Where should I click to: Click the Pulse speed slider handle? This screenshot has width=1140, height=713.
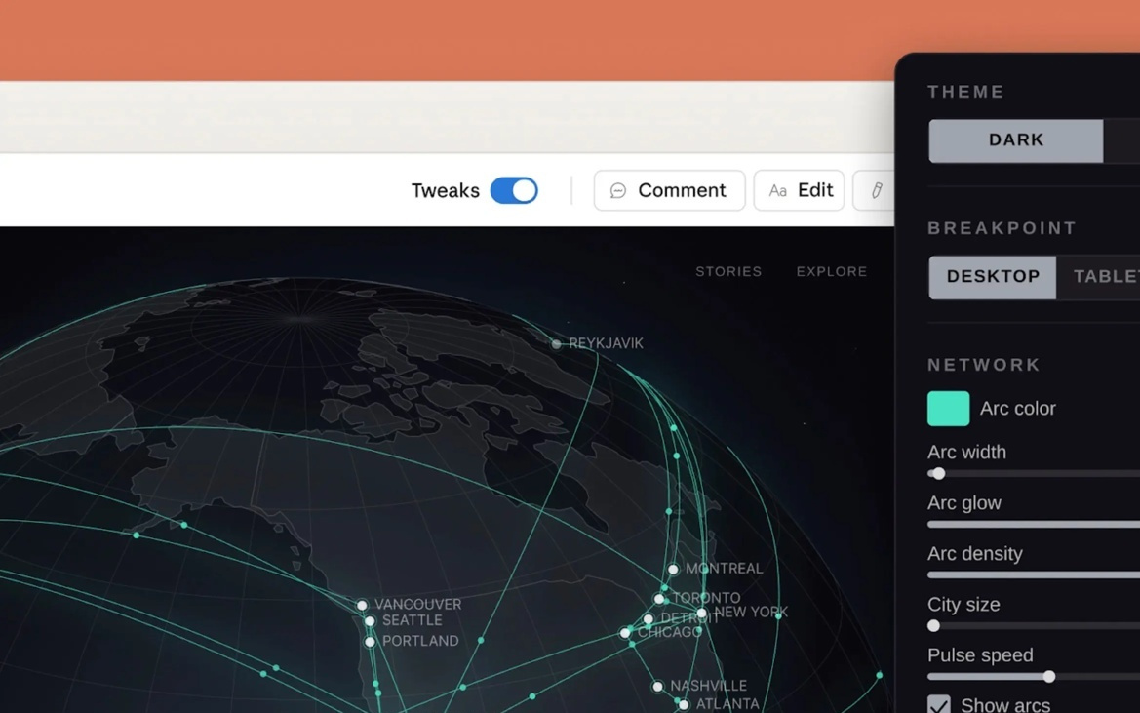(x=1049, y=677)
